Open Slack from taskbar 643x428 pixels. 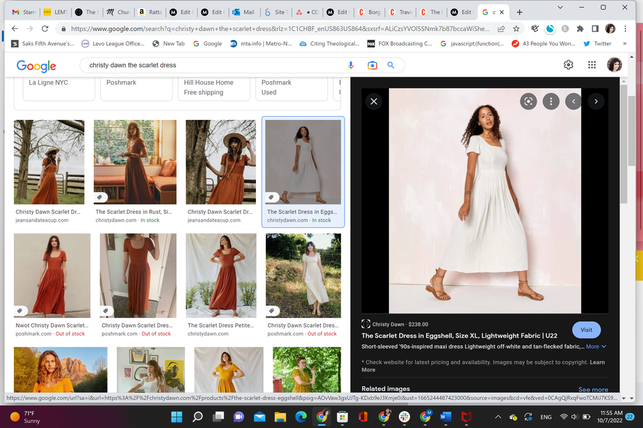[x=404, y=417]
